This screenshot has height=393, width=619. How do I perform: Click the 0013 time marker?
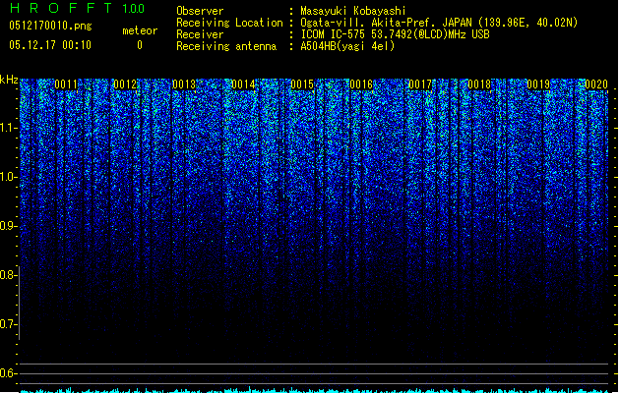coord(184,84)
